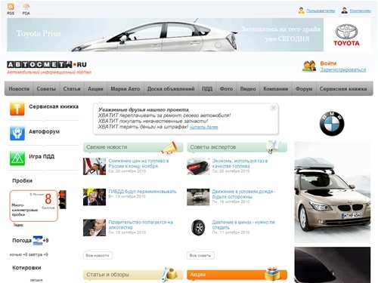Click the Пользователям link at top
The height and width of the screenshot is (283, 378).
point(321,11)
